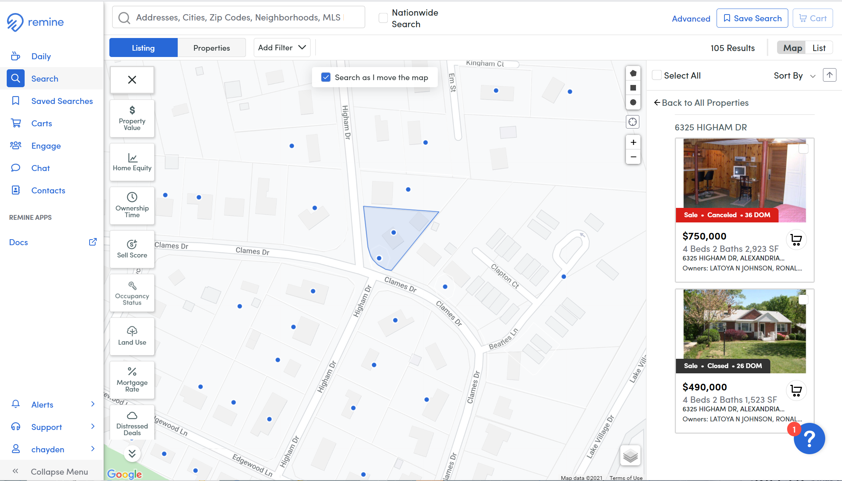Open Docs external link

tap(53, 242)
